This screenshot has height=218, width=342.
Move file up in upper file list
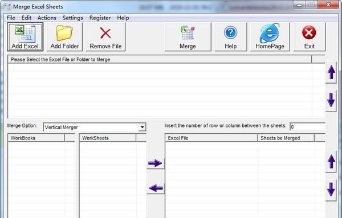tap(331, 72)
